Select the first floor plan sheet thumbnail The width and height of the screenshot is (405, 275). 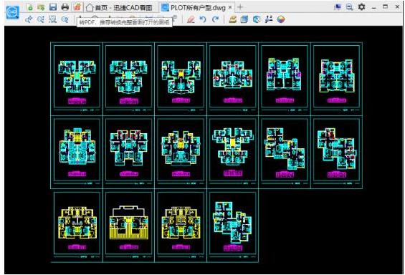click(x=77, y=77)
